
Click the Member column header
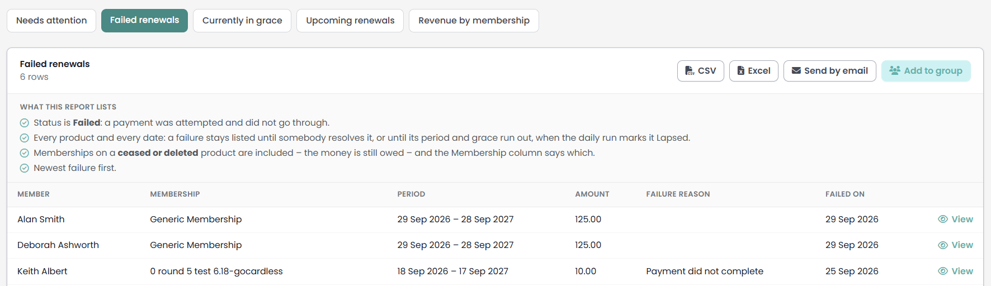34,194
